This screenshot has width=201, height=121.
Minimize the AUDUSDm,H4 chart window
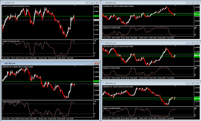point(188,3)
